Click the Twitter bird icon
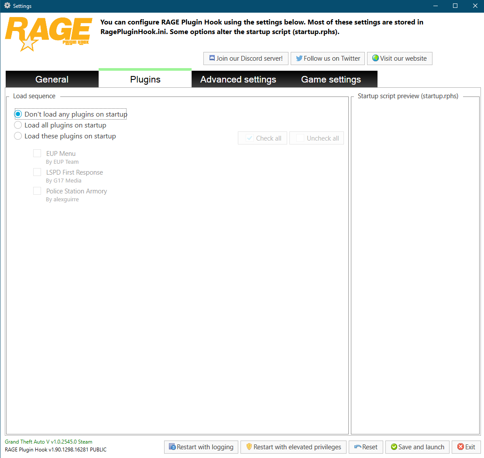 coord(299,58)
